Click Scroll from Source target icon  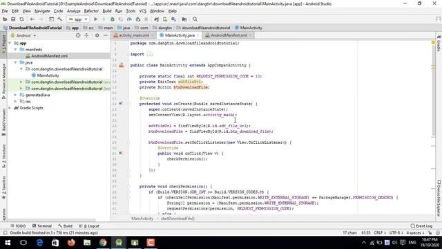[x=78, y=35]
